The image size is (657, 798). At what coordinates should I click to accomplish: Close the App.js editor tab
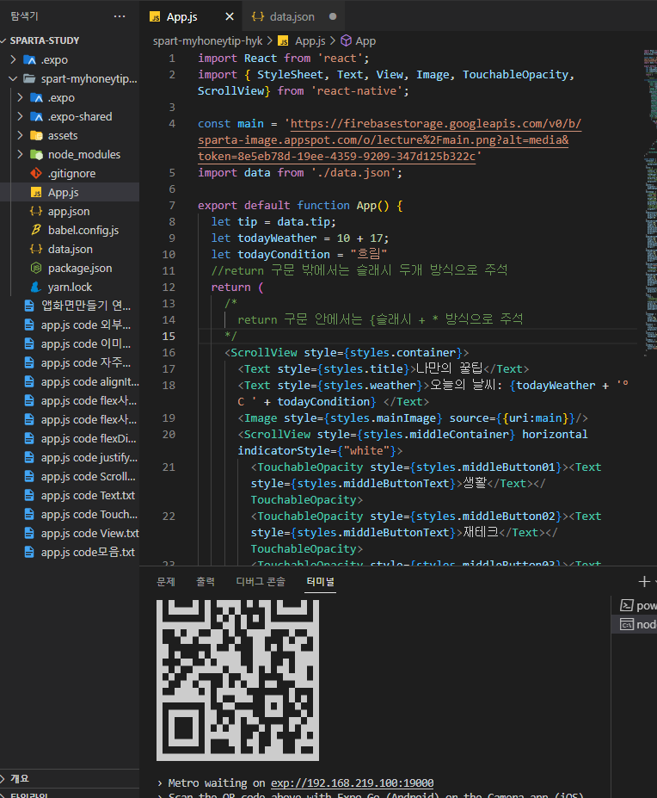[230, 17]
